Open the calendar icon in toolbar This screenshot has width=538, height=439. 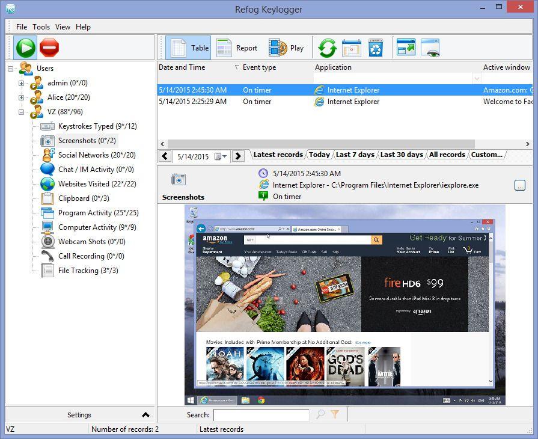point(352,48)
